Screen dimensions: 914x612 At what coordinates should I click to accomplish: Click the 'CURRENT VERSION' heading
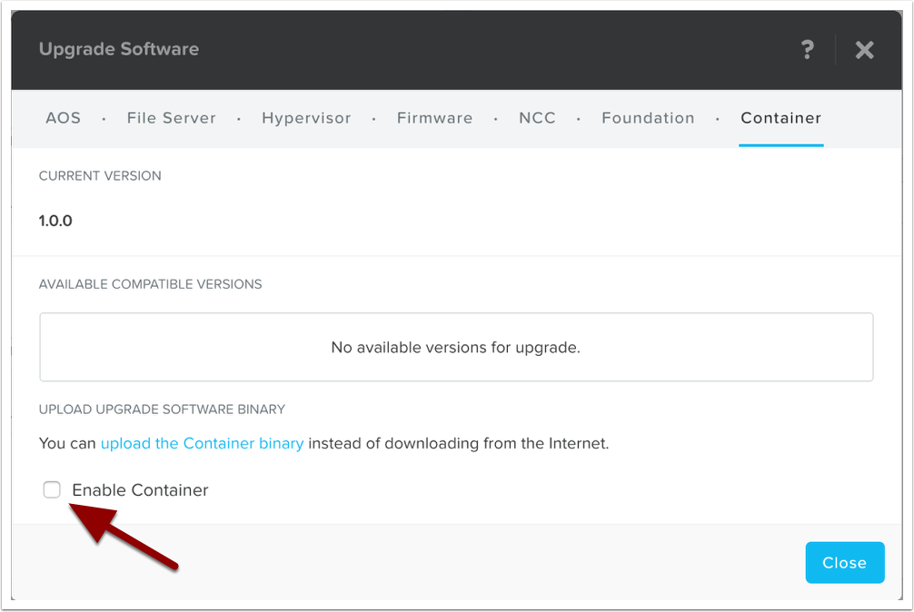point(100,176)
